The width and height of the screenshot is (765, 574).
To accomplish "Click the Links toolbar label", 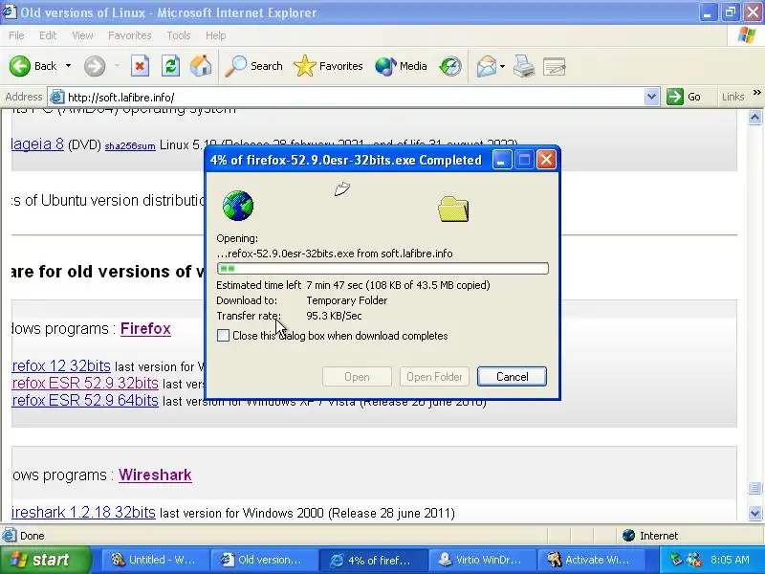I will (732, 97).
